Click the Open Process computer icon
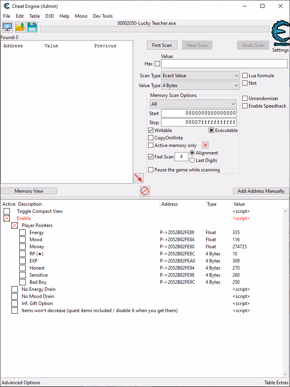Image resolution: width=290 pixels, height=387 pixels. [x=7, y=27]
